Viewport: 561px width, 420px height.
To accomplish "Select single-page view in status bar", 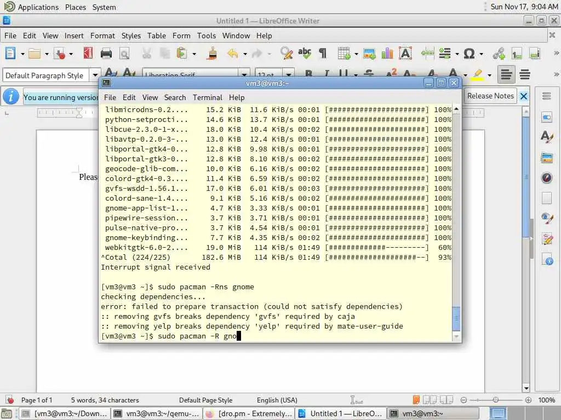I will (416, 400).
